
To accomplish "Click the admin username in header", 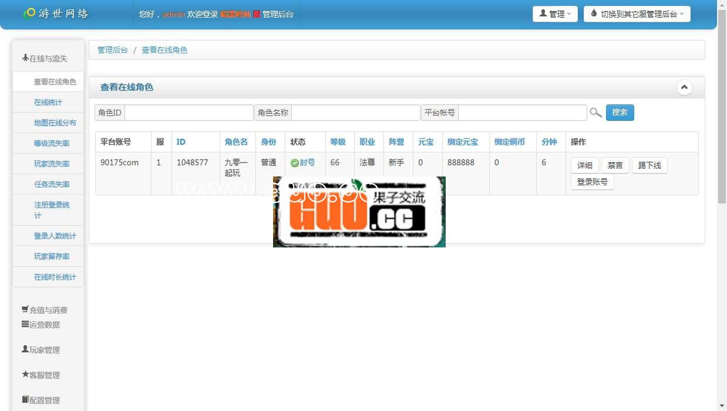I will point(173,14).
